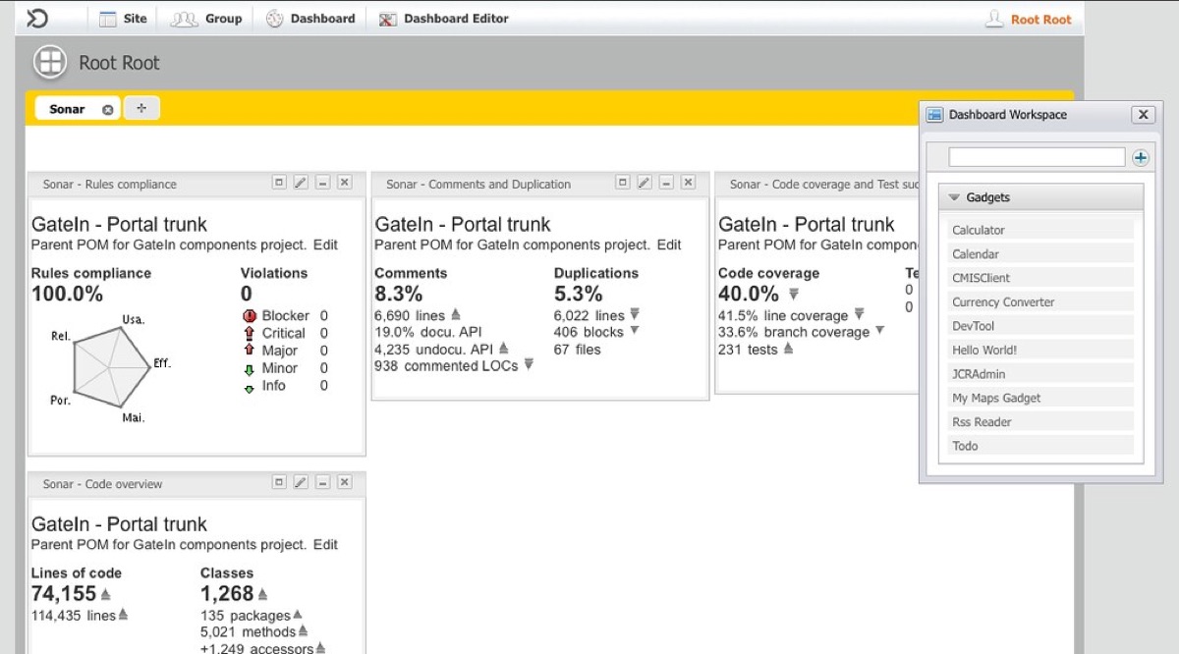
Task: Select the Todo gadget
Action: [x=1041, y=446]
